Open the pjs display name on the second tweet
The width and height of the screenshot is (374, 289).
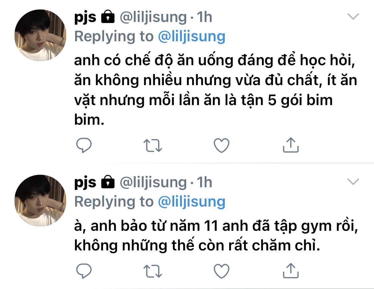pos(85,183)
